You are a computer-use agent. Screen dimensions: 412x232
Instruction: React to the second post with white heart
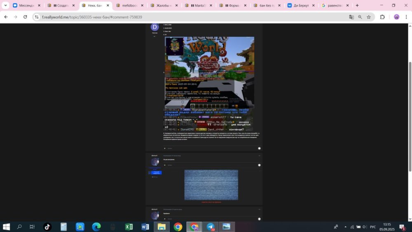[259, 165]
